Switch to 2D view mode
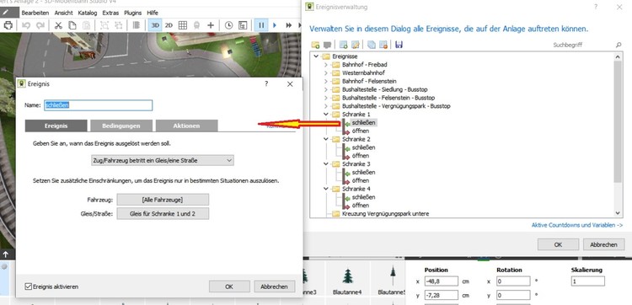Screen dimensions: 632x305 pos(169,25)
